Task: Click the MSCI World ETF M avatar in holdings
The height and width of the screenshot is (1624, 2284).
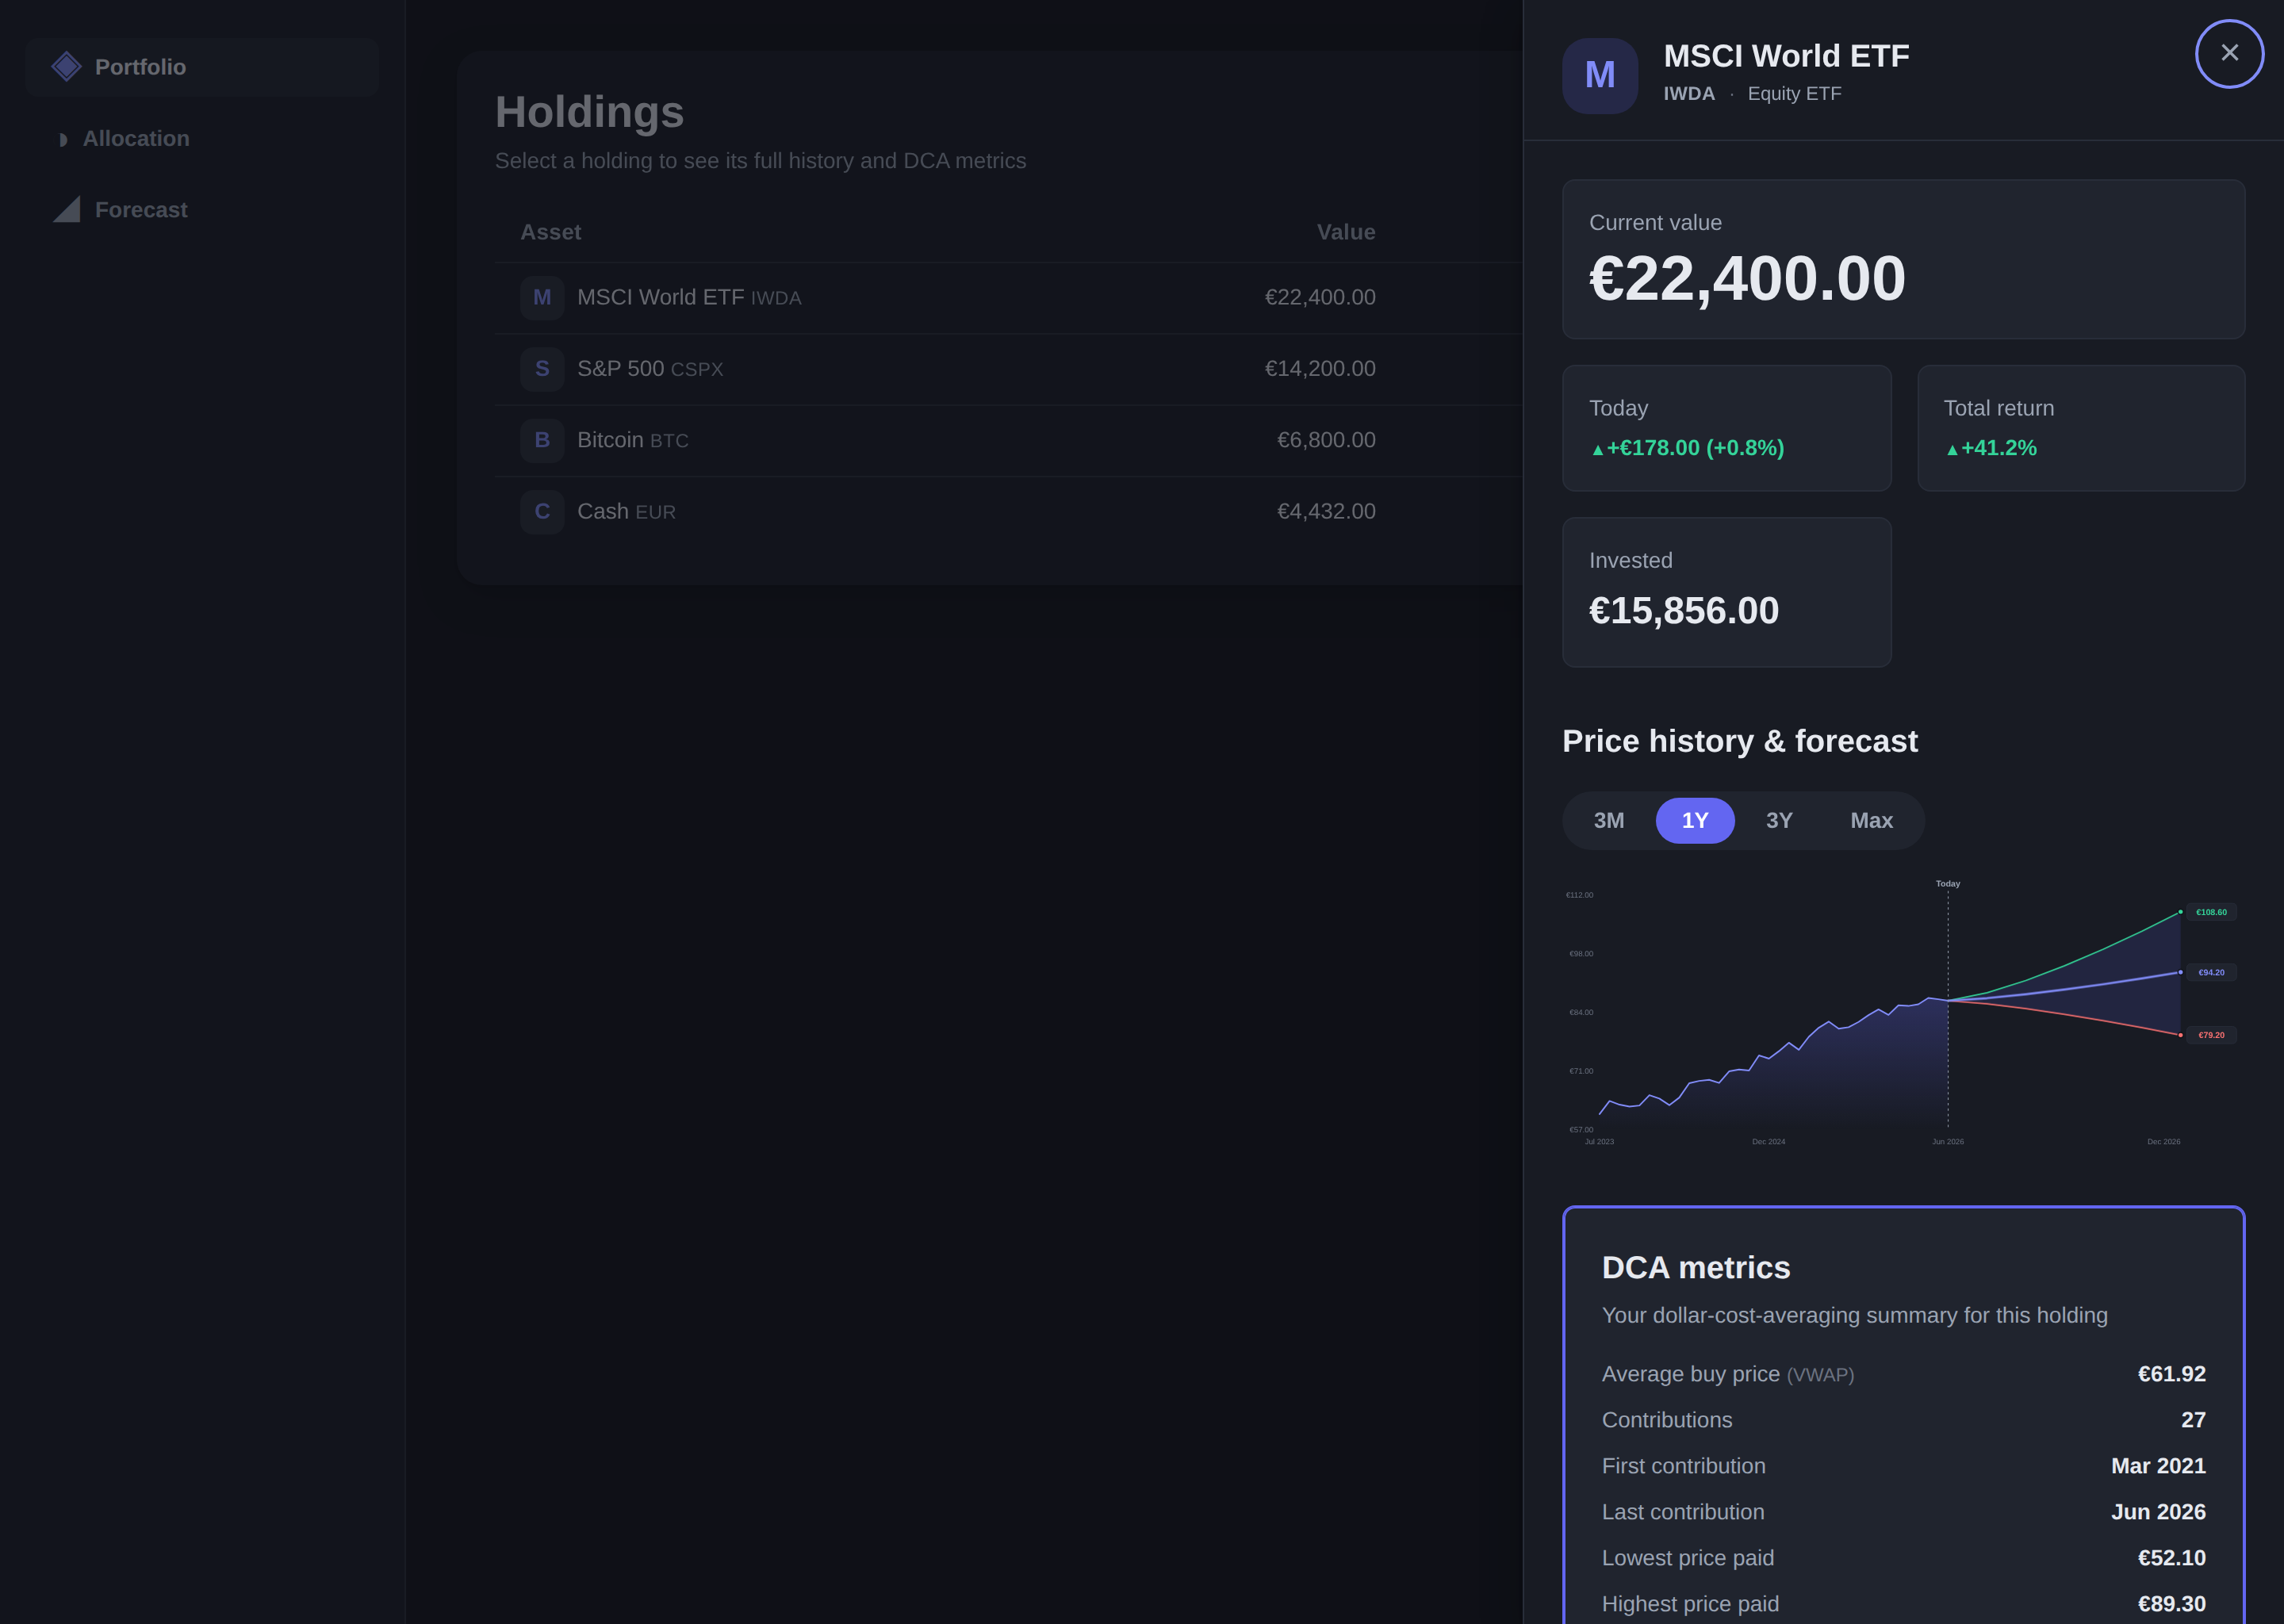Action: [542, 298]
